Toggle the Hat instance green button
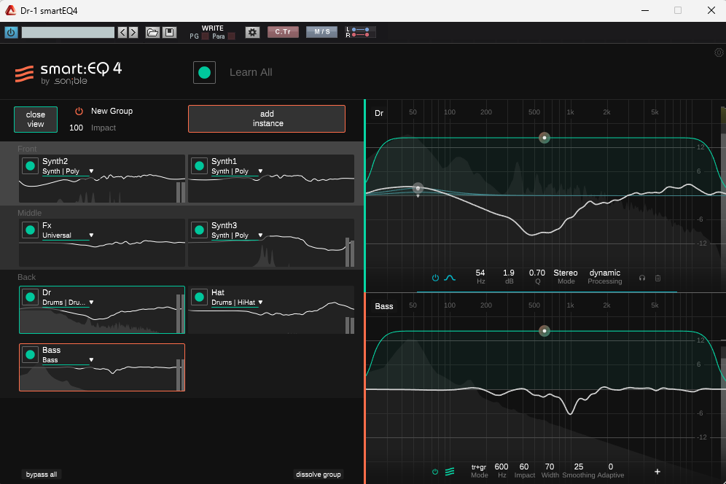The image size is (726, 484). click(200, 297)
